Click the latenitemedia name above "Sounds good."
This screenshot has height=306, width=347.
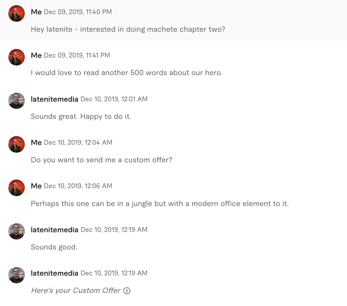[x=54, y=230]
